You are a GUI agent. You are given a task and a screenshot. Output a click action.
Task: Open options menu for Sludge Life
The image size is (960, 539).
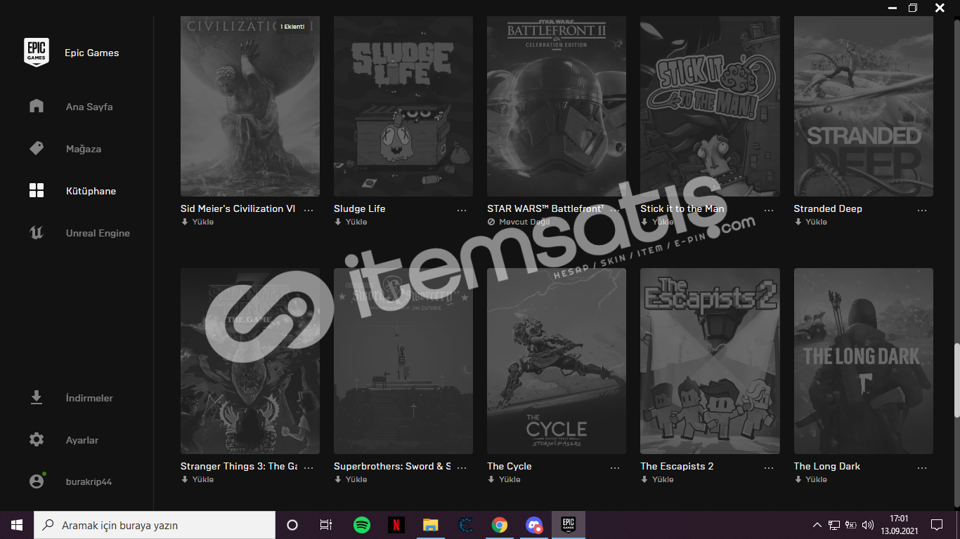(462, 210)
